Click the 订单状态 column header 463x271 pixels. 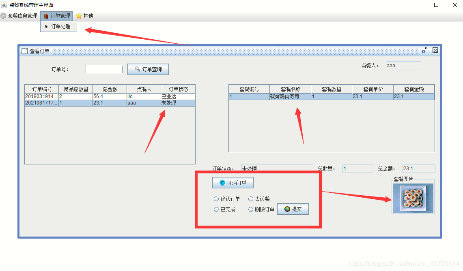click(178, 89)
